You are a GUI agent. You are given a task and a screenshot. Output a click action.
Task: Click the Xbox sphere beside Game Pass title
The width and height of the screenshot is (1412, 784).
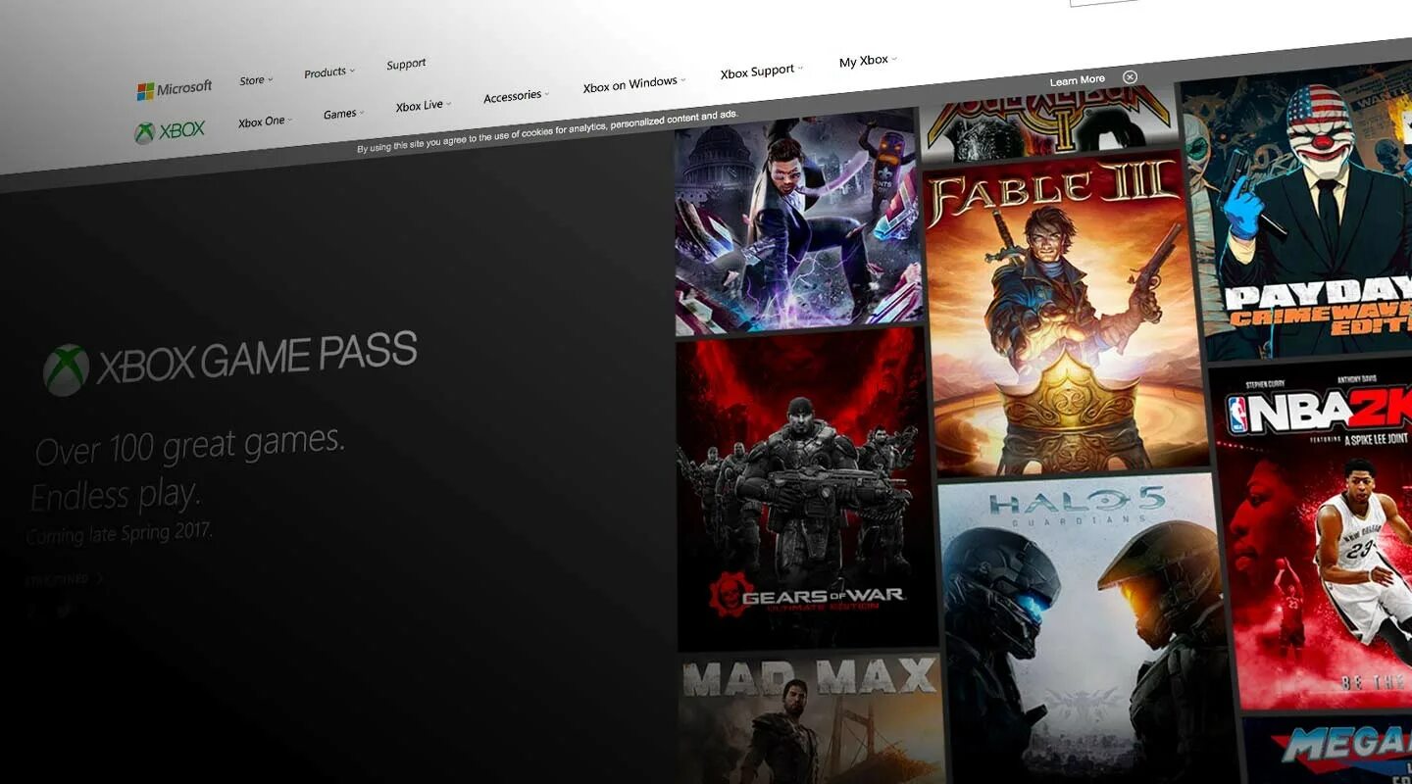point(66,369)
